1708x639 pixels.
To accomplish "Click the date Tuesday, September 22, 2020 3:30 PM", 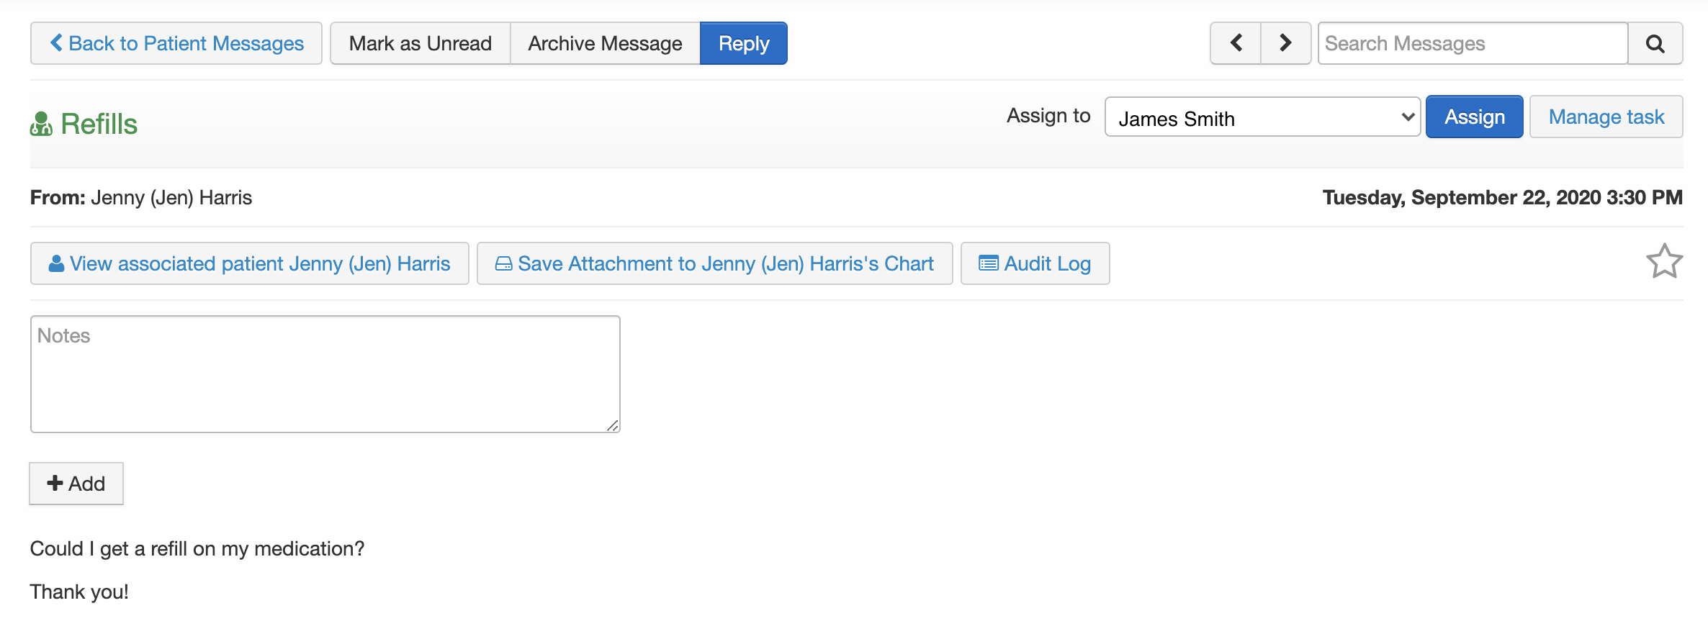I will click(x=1502, y=197).
